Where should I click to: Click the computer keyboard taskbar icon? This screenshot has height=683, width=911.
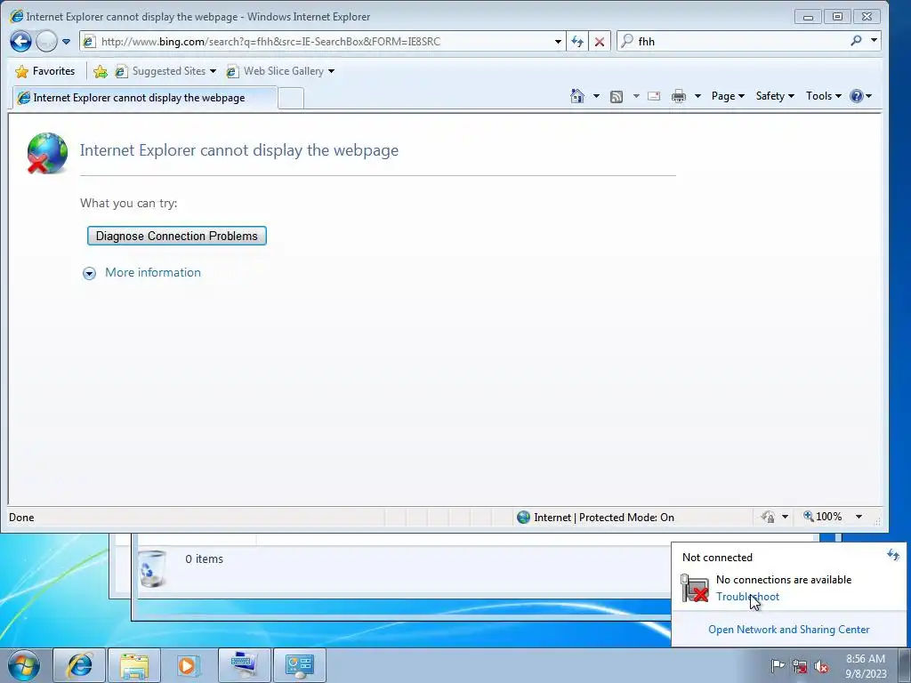(244, 665)
